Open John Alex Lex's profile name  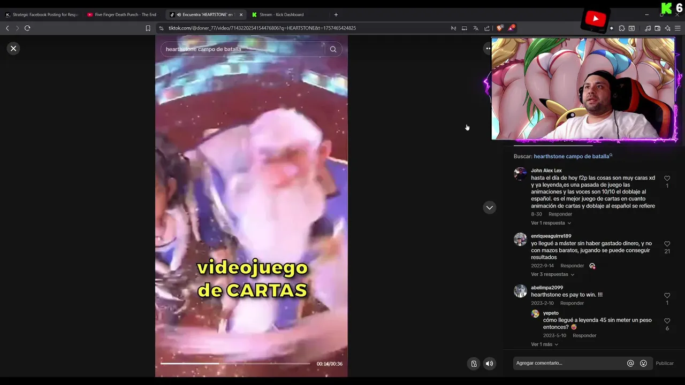click(546, 171)
